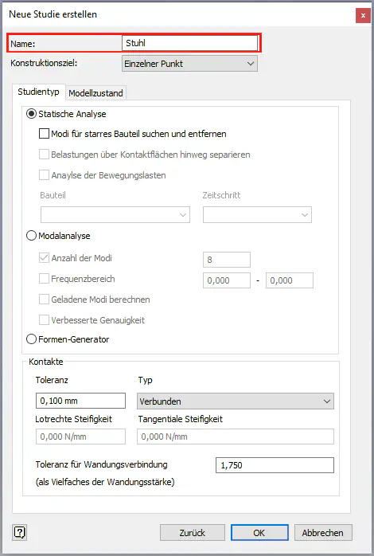
Task: Close the Neue Studie erstellen dialog
Action: tap(363, 16)
